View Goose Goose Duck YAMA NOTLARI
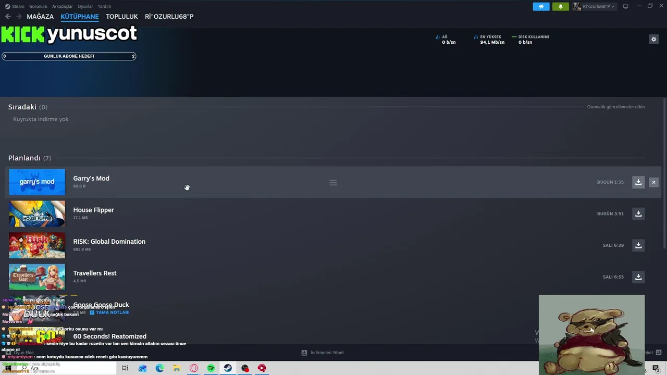Viewport: 667px width, 375px height. (x=109, y=312)
